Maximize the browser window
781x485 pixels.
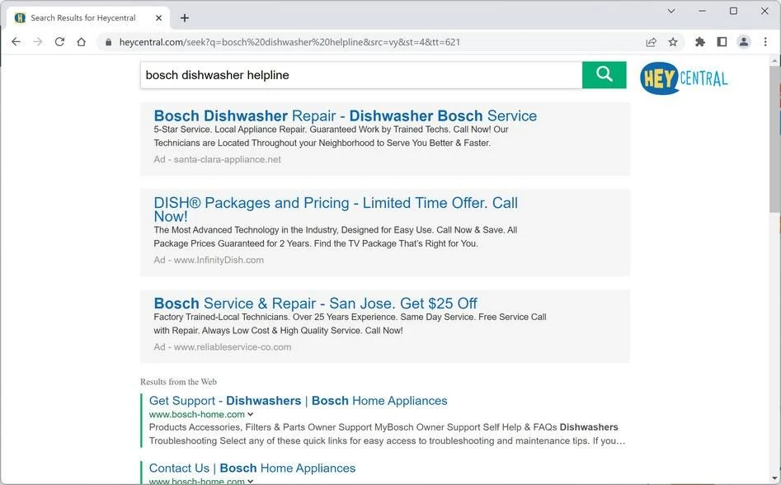[x=733, y=11]
